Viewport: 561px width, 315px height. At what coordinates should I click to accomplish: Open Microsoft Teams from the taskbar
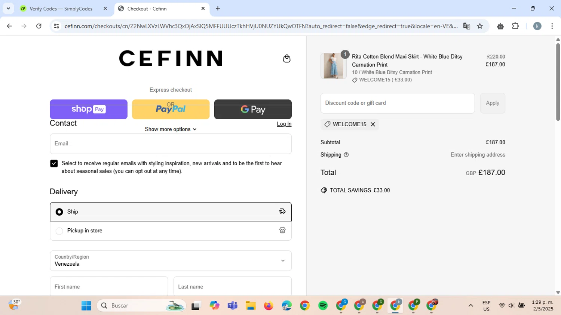[x=233, y=306]
